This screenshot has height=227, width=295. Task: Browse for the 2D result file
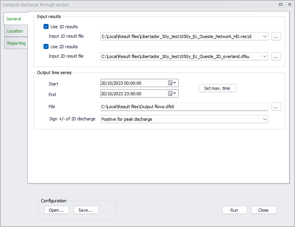click(276, 56)
